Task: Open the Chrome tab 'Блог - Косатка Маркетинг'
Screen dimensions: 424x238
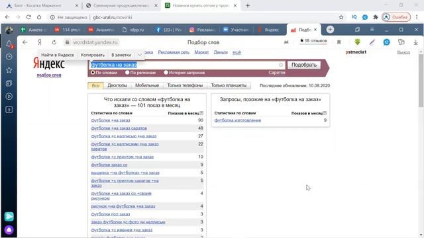Action: pyautogui.click(x=42, y=5)
